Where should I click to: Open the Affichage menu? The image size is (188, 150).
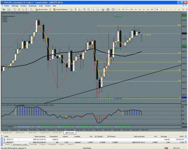point(15,6)
